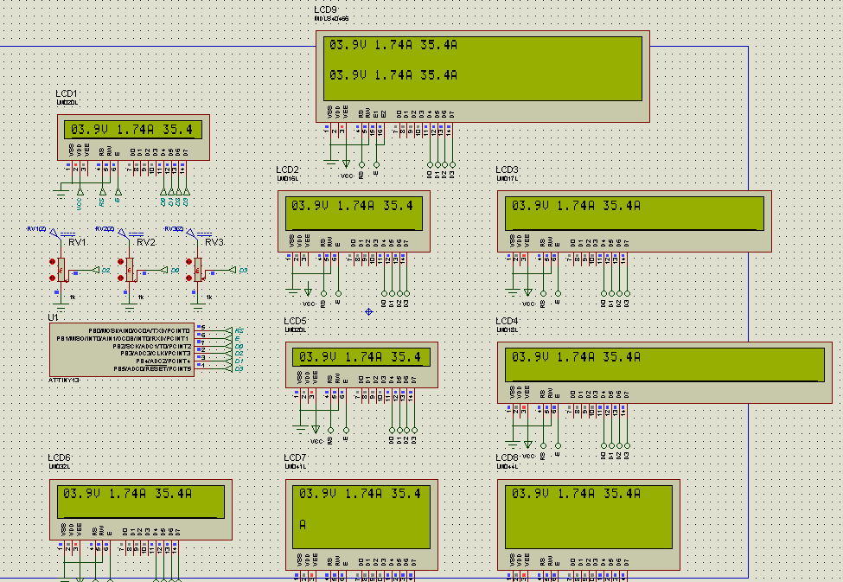Click the RV2 potentiometer resistor body
The width and height of the screenshot is (843, 582).
tap(130, 269)
